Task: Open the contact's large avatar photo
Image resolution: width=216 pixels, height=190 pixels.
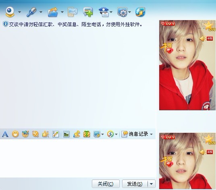Action: coord(187,65)
